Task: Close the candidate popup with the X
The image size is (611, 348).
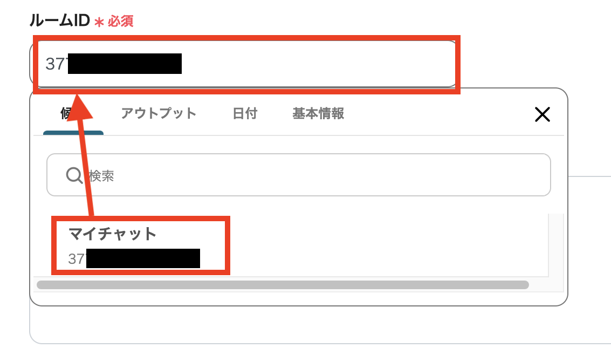Action: pyautogui.click(x=542, y=114)
